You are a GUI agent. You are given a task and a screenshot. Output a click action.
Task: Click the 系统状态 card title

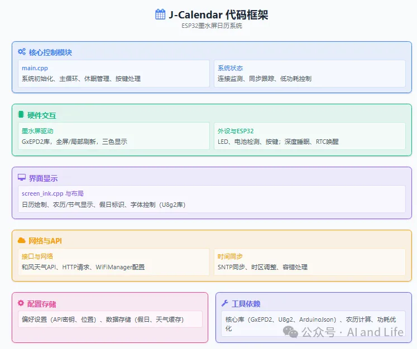(x=231, y=68)
